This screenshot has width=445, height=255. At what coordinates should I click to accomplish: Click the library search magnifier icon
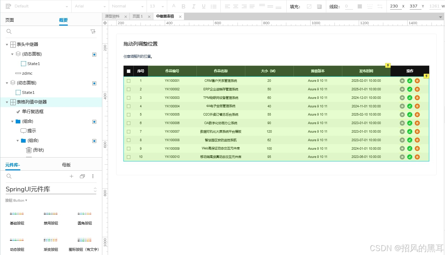(9, 176)
